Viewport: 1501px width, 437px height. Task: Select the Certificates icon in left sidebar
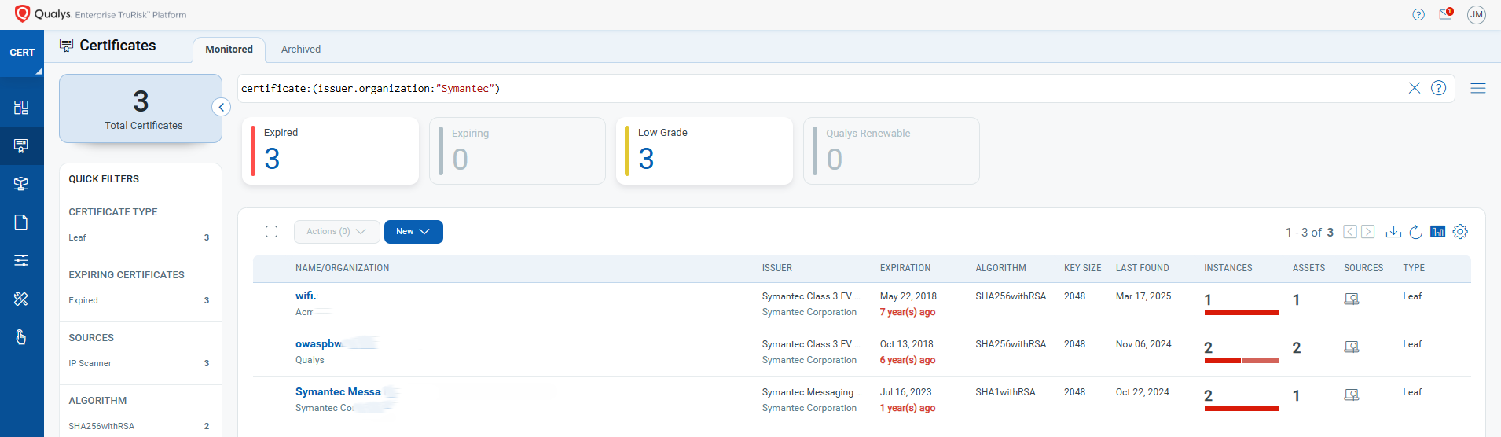(x=21, y=145)
